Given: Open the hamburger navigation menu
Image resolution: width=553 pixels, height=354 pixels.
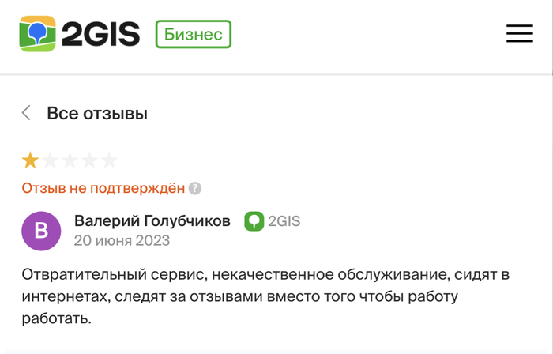Looking at the screenshot, I should pyautogui.click(x=519, y=33).
